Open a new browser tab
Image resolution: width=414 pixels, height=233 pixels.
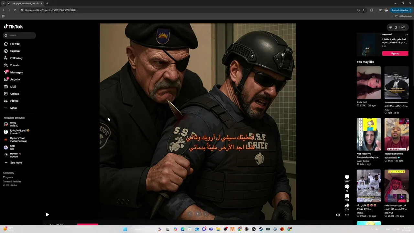coord(47,3)
